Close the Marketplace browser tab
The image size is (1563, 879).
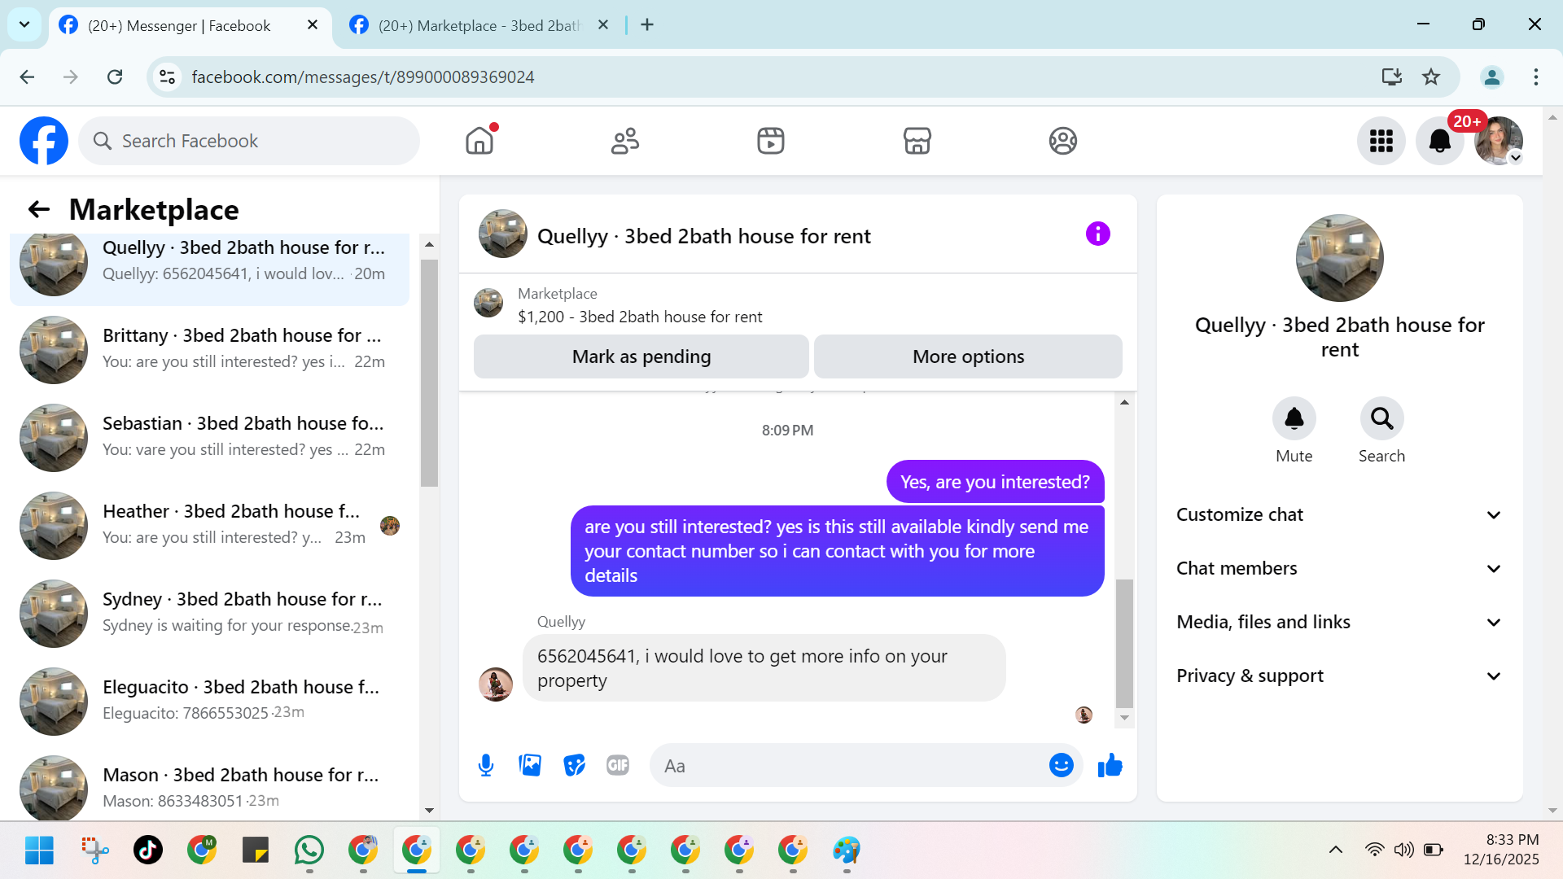point(603,25)
